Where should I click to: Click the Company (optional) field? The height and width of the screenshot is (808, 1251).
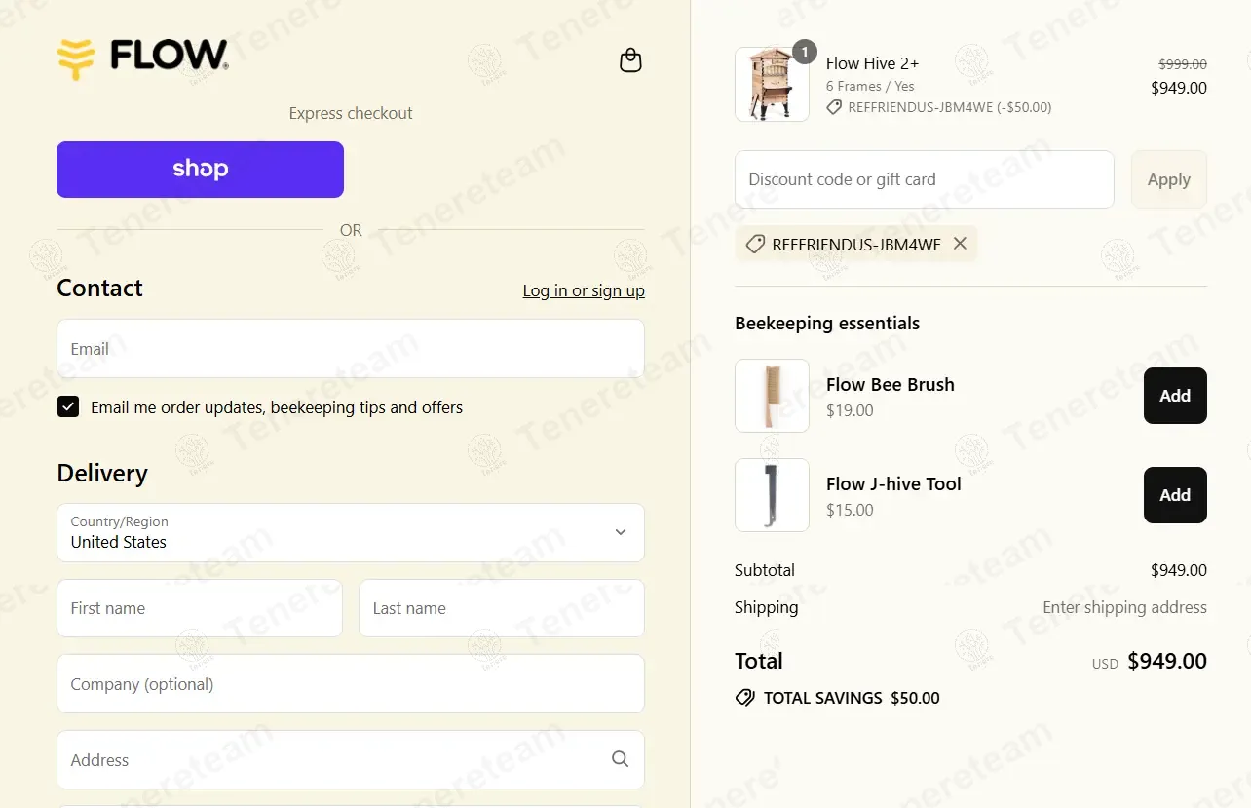[351, 684]
